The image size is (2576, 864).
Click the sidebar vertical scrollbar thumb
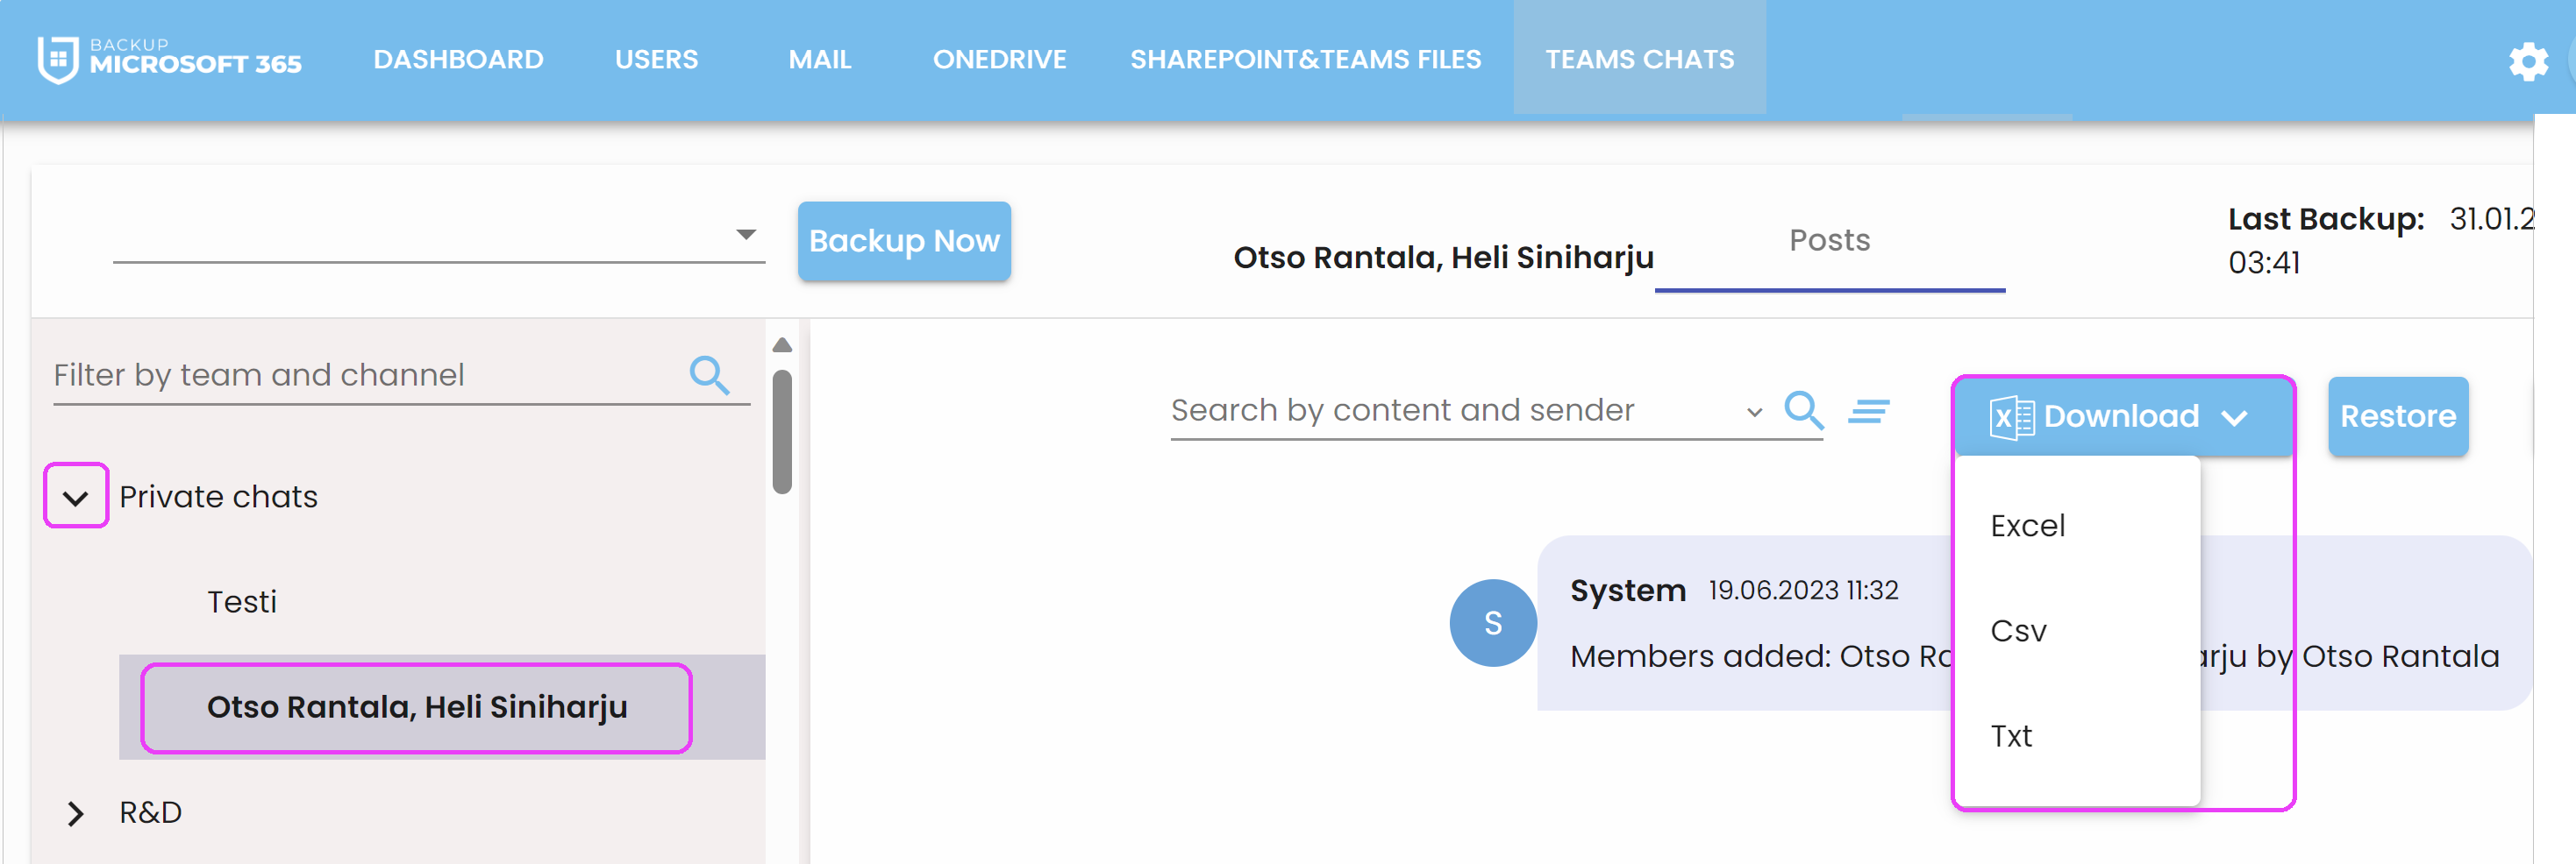(782, 431)
